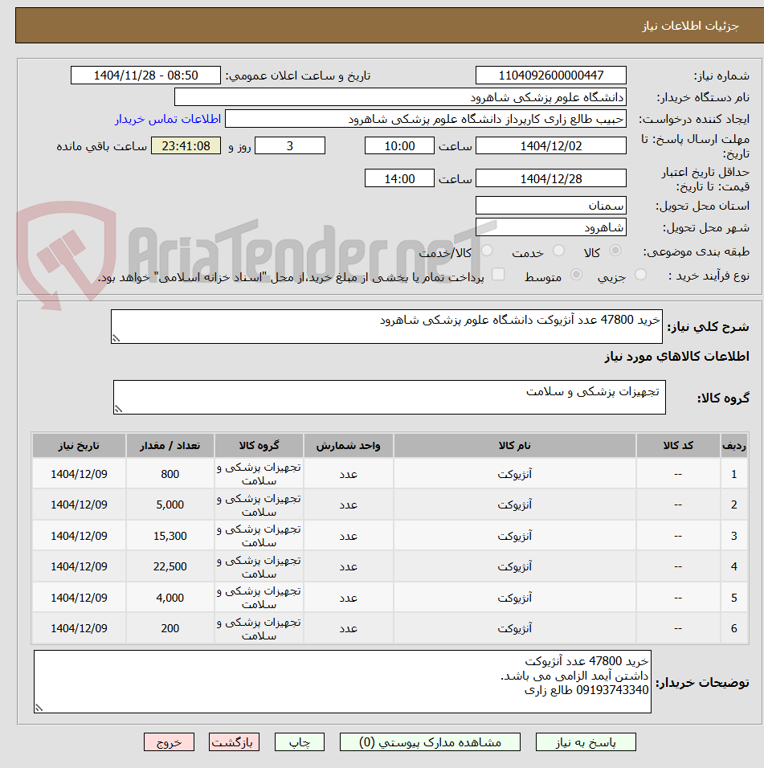The image size is (764, 768).
Task: Click the خروج exit button
Action: (169, 742)
